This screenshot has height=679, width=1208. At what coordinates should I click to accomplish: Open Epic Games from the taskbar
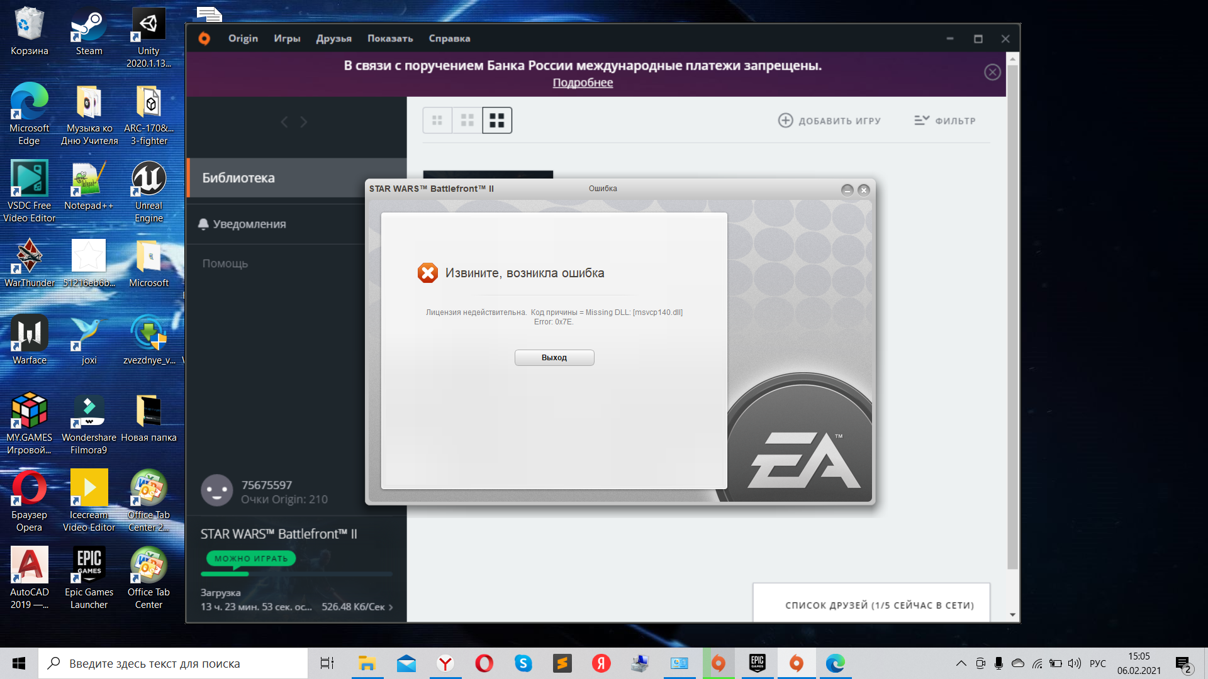(x=758, y=663)
